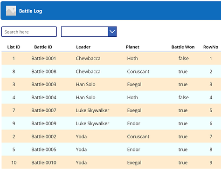This screenshot has width=221, height=170.
Task: Open the dropdown via its chevron arrow
Action: 112,32
